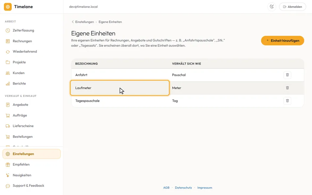Click the Einstellungen gear icon

(8, 154)
